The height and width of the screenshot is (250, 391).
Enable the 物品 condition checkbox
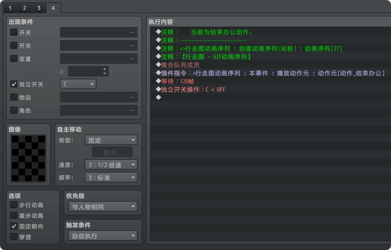(14, 97)
